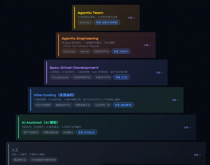The image size is (210, 165).
Task: Click the 区域银行 tag
Action: click(x=68, y=132)
